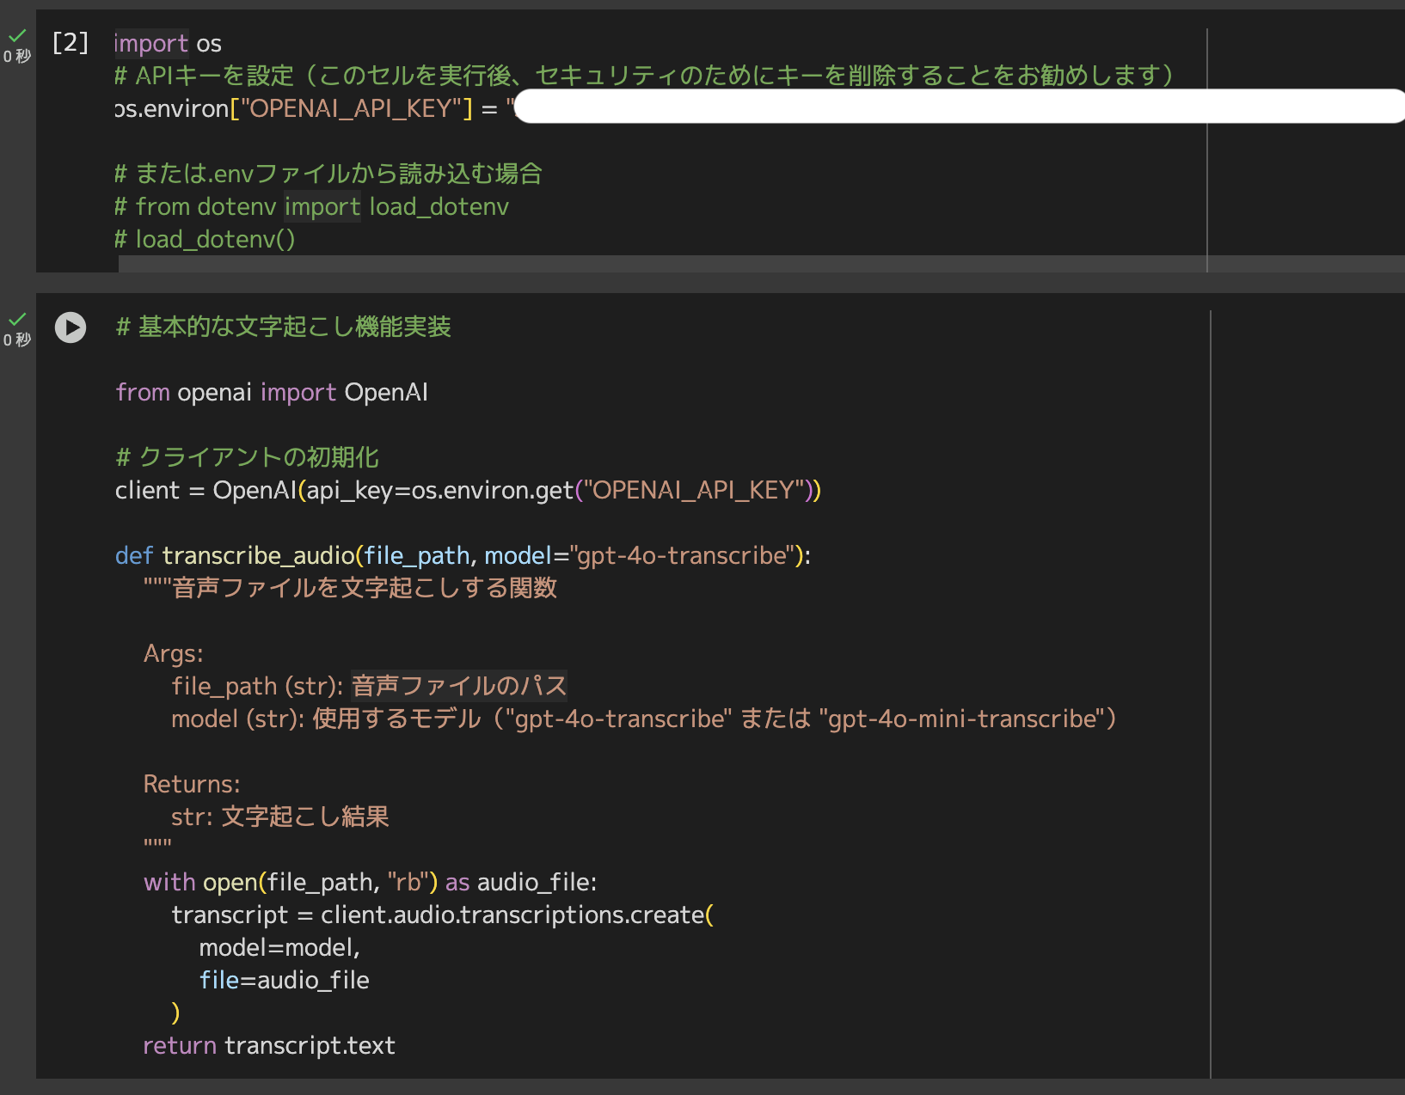The image size is (1405, 1095).
Task: Run the transcription code cell
Action: click(70, 327)
